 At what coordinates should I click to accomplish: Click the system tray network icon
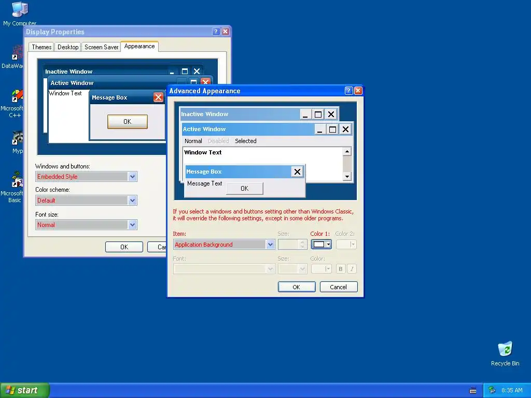point(492,390)
